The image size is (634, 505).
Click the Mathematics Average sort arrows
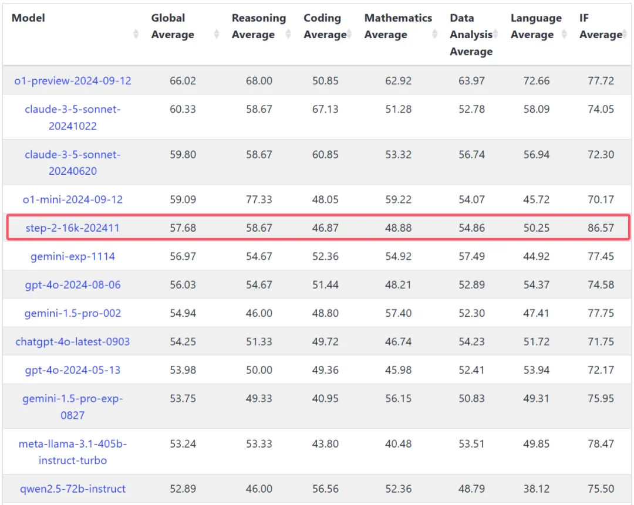click(x=435, y=35)
